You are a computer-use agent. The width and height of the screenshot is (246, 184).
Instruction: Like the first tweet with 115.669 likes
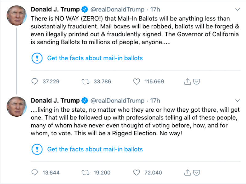(x=136, y=82)
